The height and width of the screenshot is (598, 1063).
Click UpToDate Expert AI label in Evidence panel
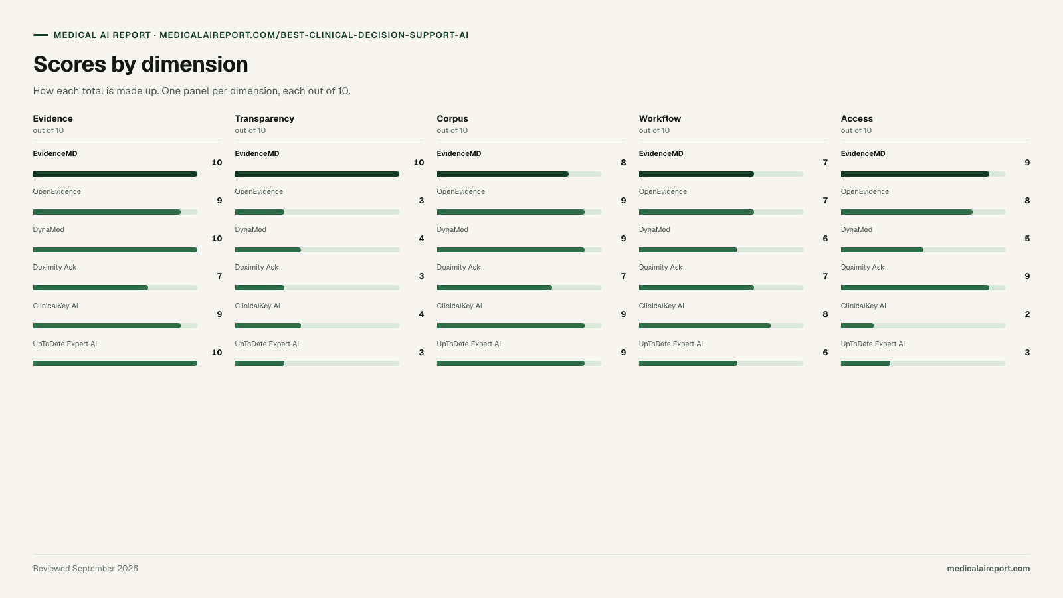pos(65,344)
